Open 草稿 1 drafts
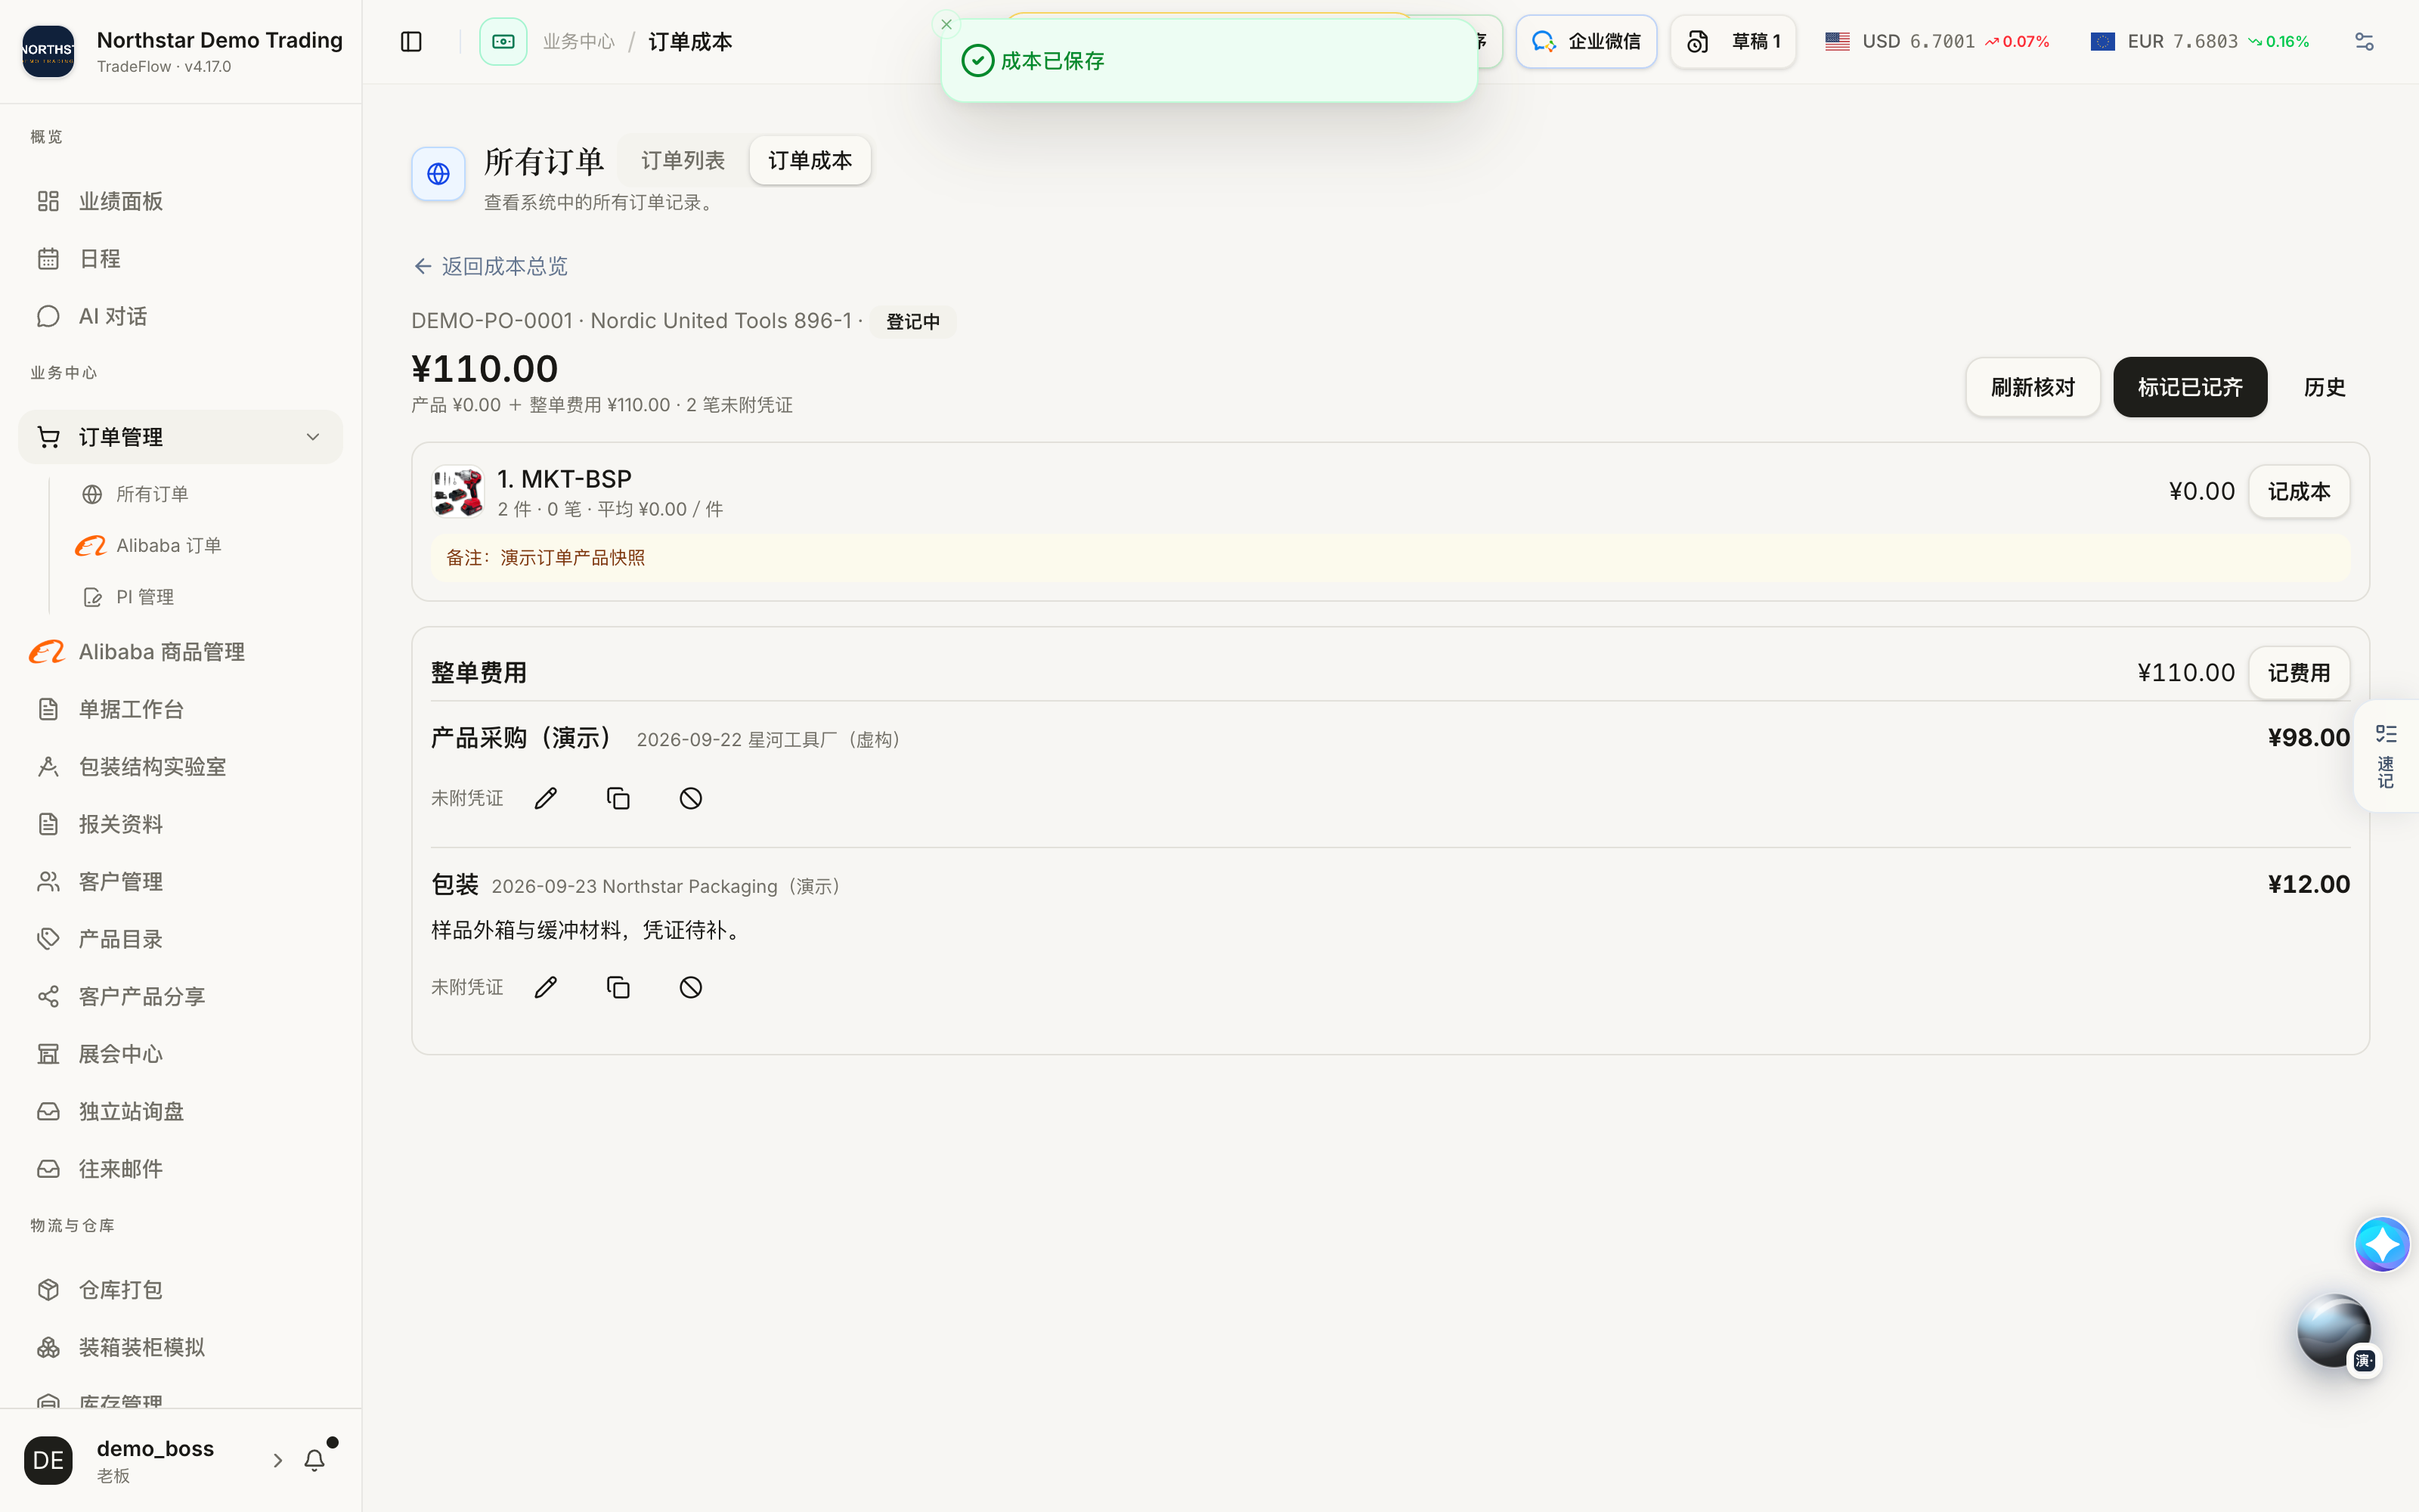Screen dimensions: 2419x1512 click(x=1733, y=41)
